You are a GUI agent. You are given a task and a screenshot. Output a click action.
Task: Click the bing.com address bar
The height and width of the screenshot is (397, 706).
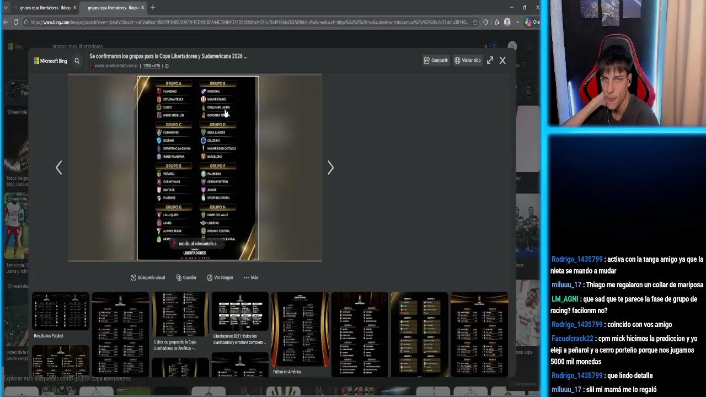[x=248, y=22]
